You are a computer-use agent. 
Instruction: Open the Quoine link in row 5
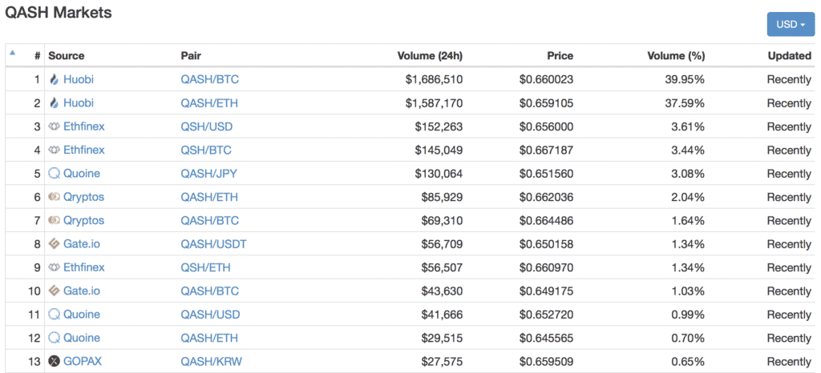point(82,174)
